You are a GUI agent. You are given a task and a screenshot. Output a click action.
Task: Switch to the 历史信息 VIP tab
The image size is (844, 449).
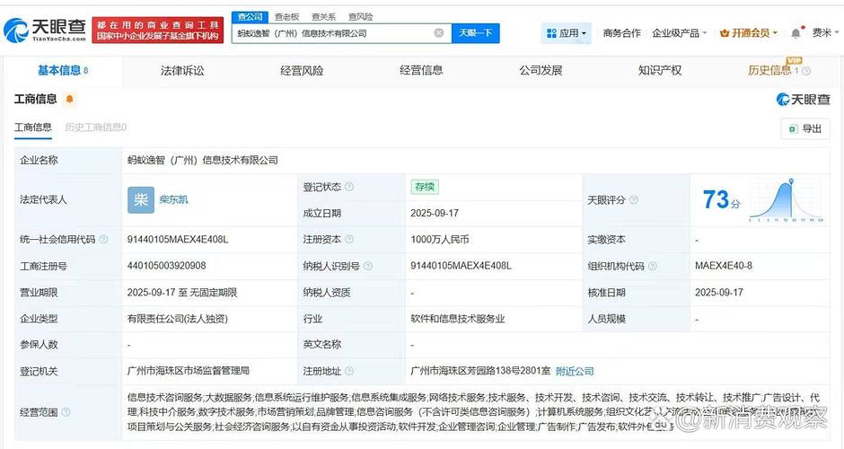click(x=769, y=71)
